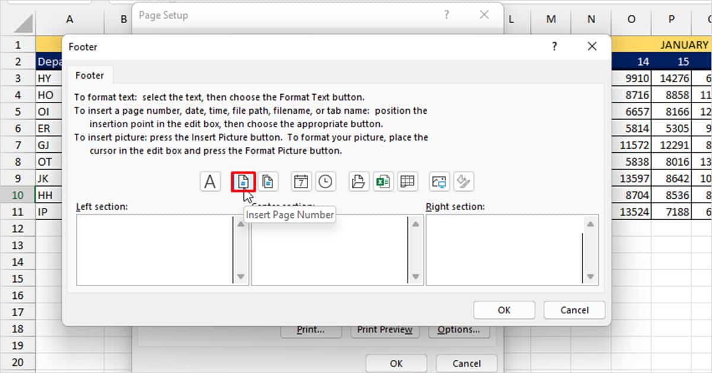Click the Insert Date calendar icon
Viewport: 712px width, 373px height.
point(301,182)
